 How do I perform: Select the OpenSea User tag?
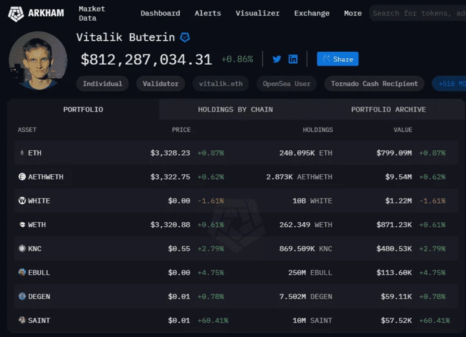286,84
